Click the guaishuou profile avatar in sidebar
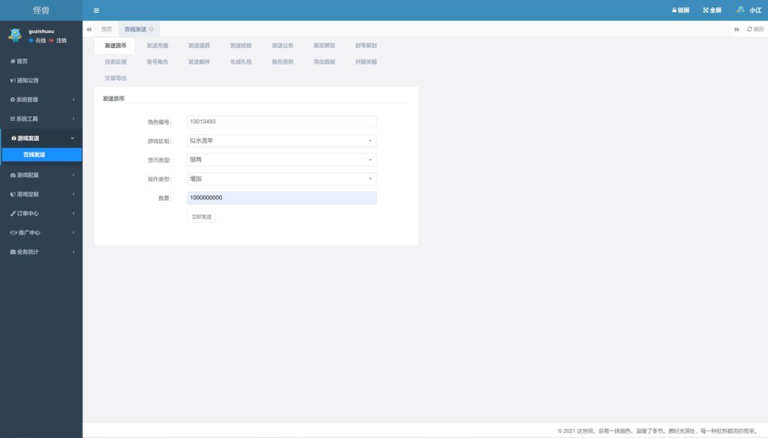 click(14, 35)
